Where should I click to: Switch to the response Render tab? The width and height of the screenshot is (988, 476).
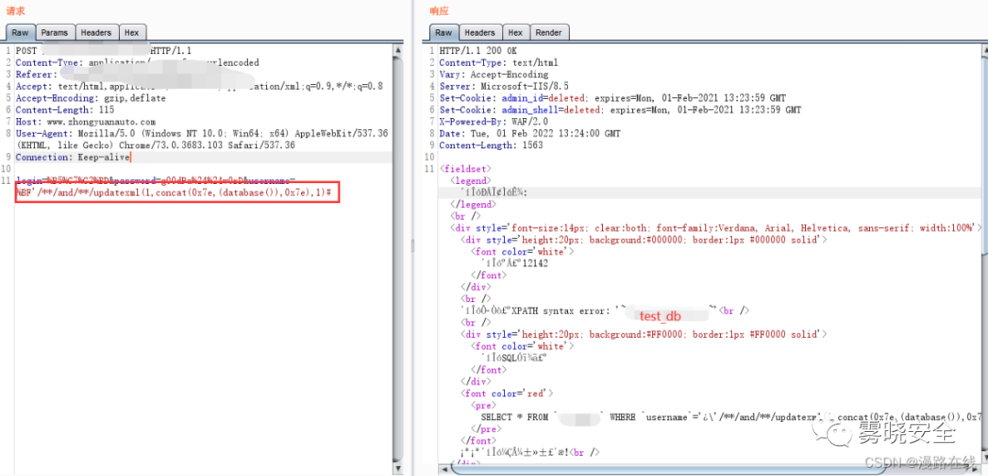(550, 32)
